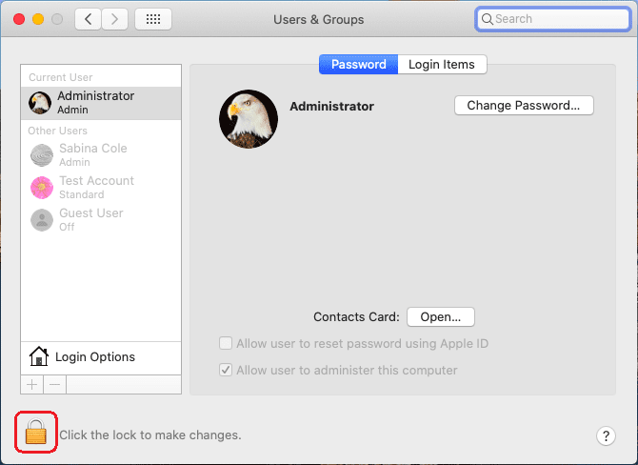Go forward with the right arrow
Viewport: 638px width, 465px height.
pyautogui.click(x=115, y=19)
